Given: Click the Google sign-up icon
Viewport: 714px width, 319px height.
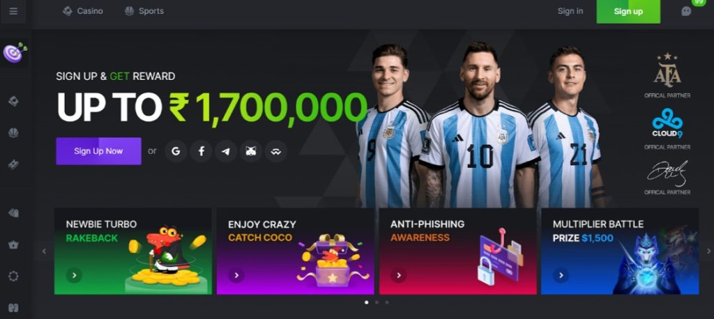Looking at the screenshot, I should (176, 151).
